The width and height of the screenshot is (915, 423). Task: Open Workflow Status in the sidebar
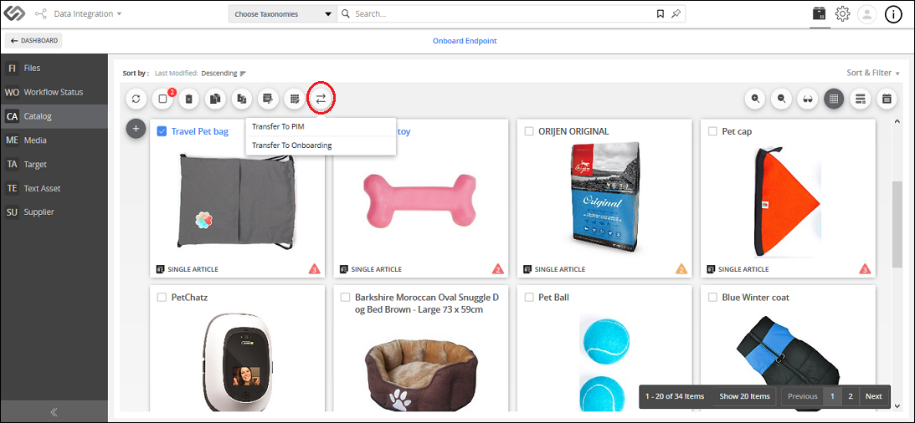[x=54, y=92]
